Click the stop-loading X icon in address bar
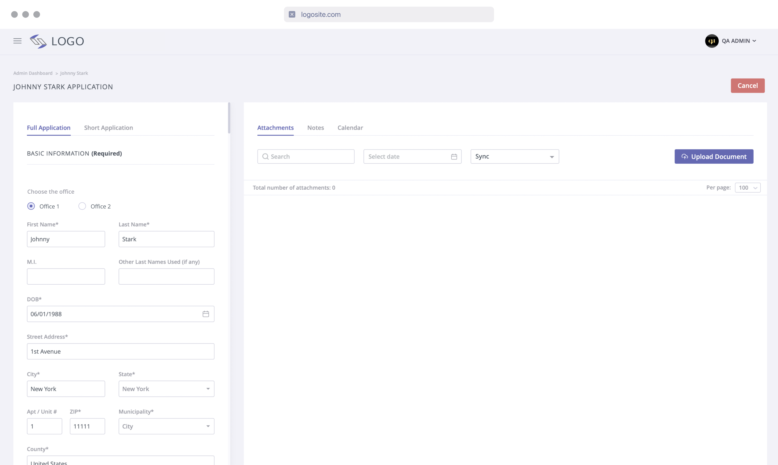This screenshot has height=465, width=778. [292, 14]
